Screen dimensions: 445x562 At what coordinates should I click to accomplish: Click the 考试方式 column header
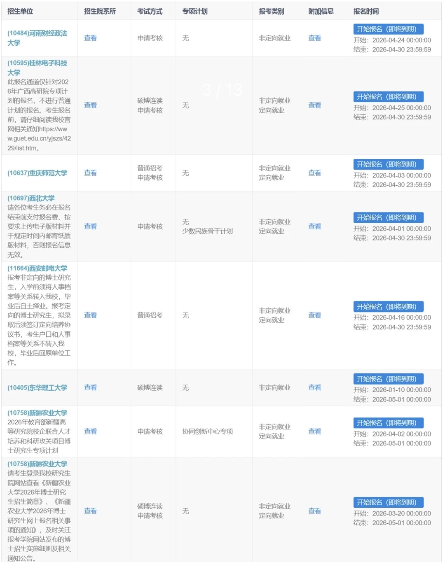click(x=150, y=12)
